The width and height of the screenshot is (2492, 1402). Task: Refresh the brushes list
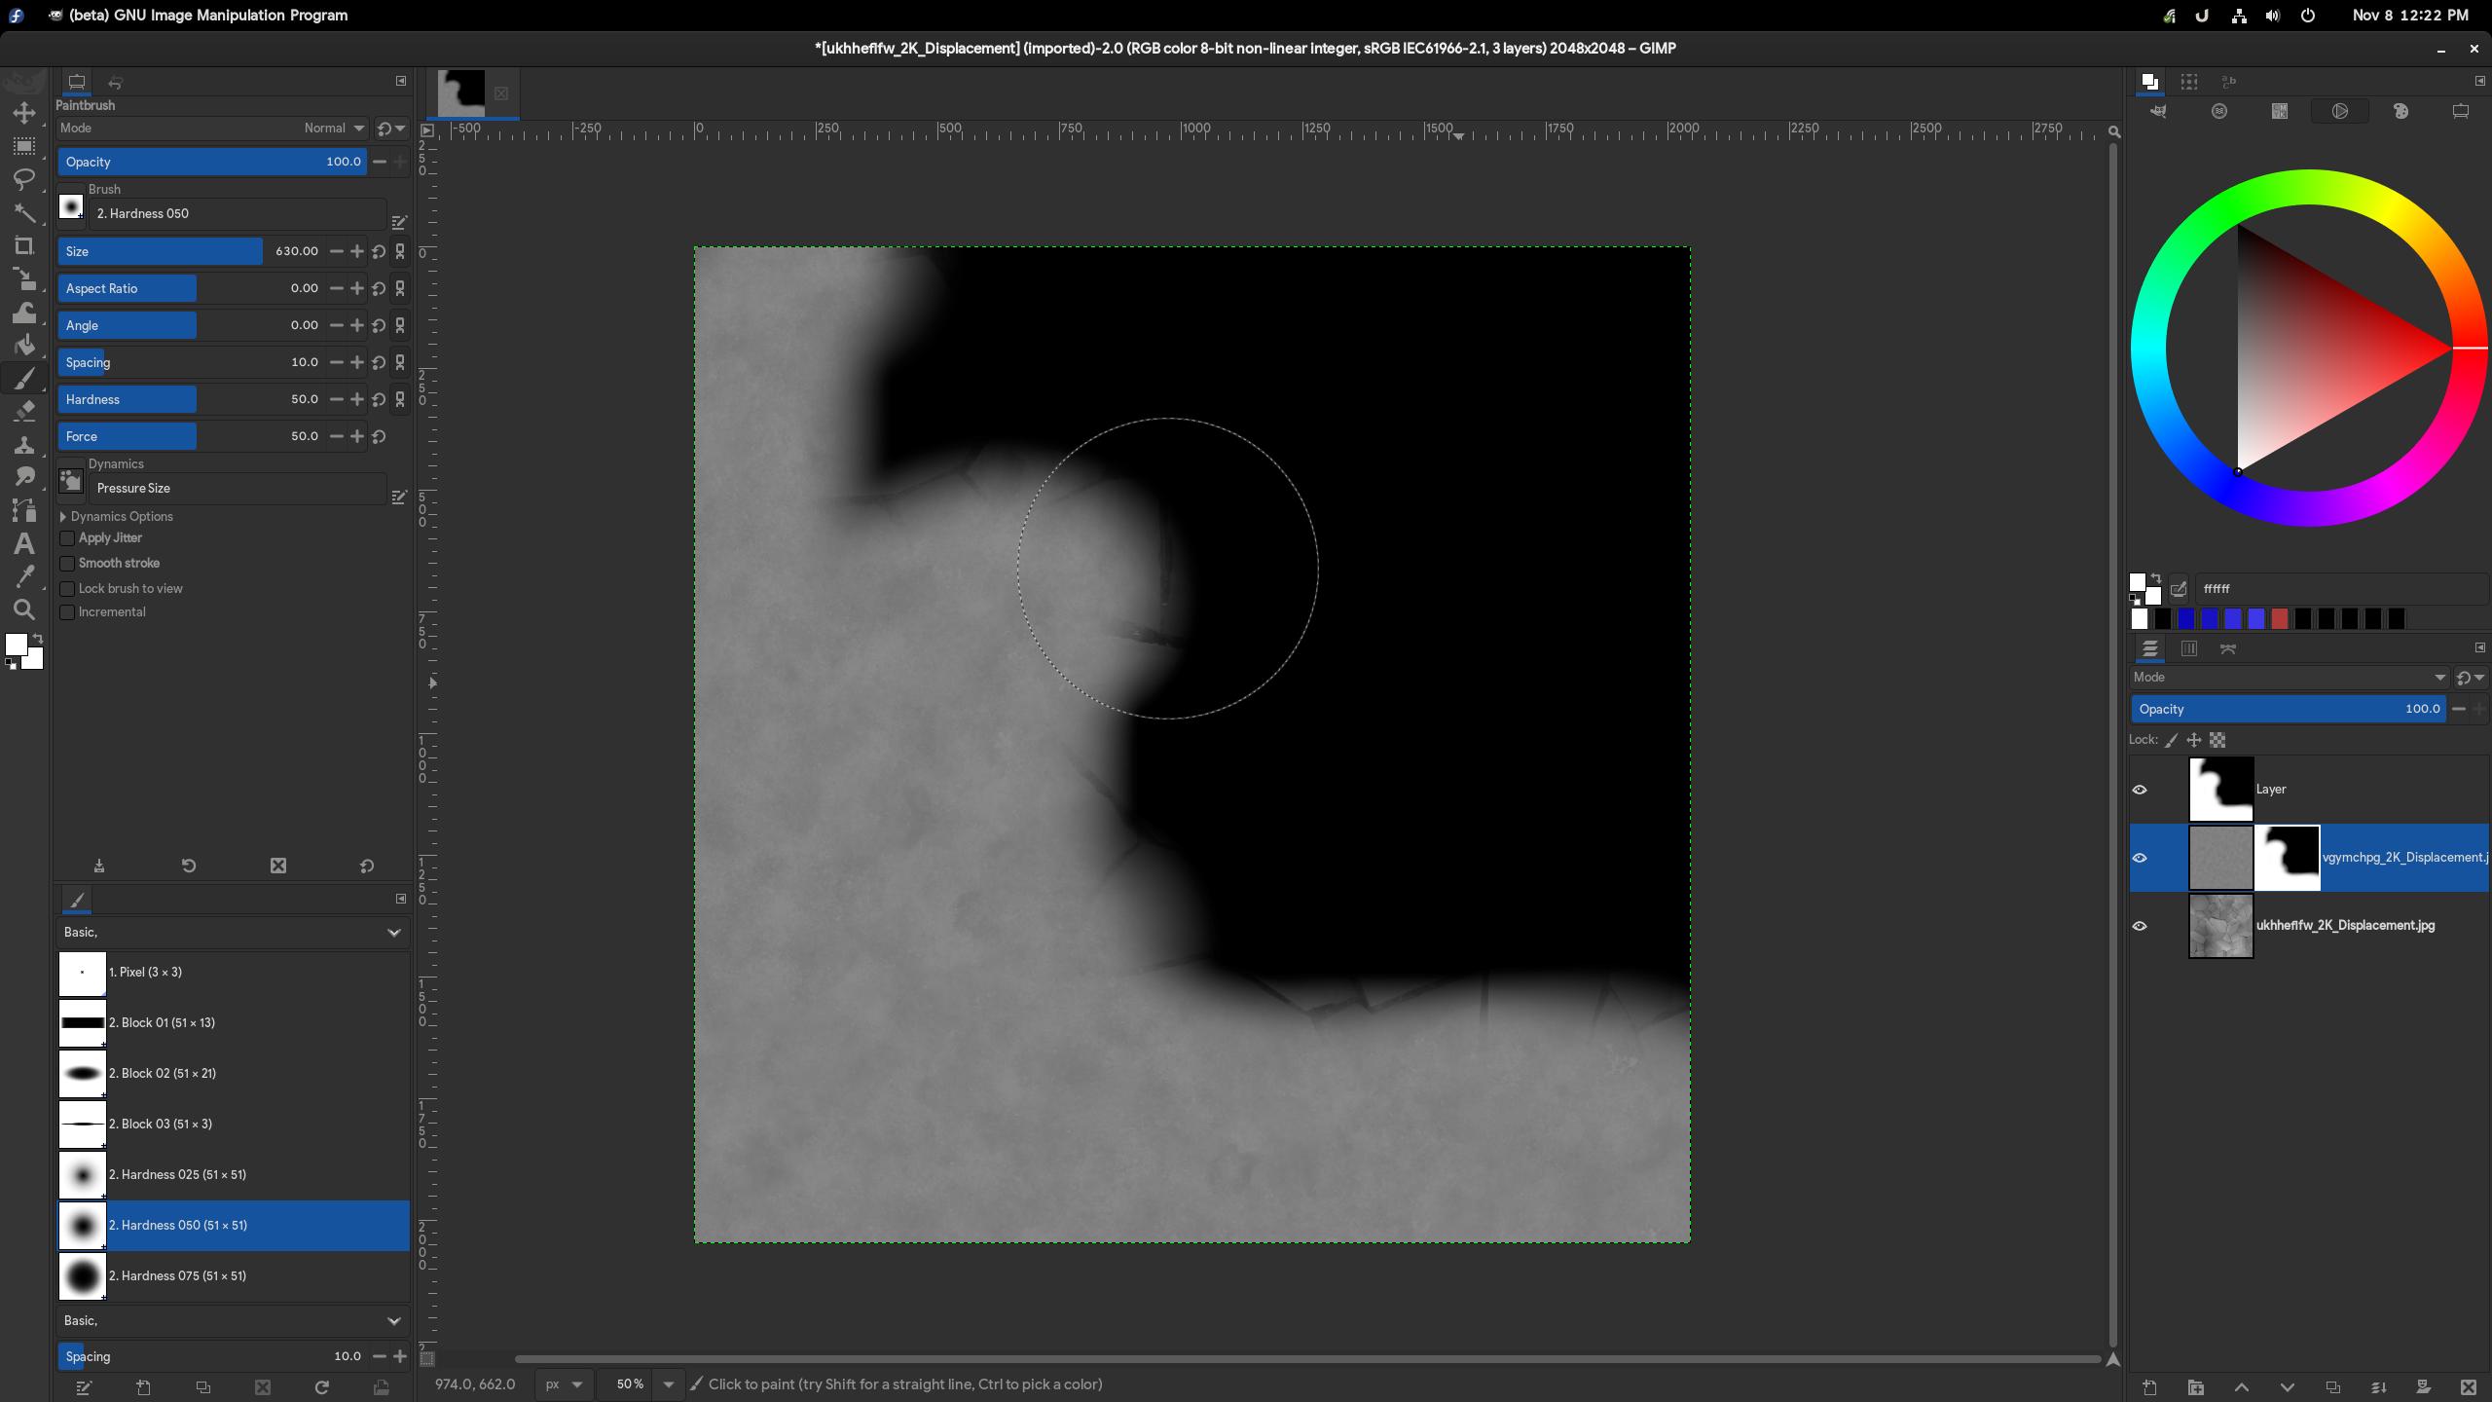pyautogui.click(x=321, y=1387)
